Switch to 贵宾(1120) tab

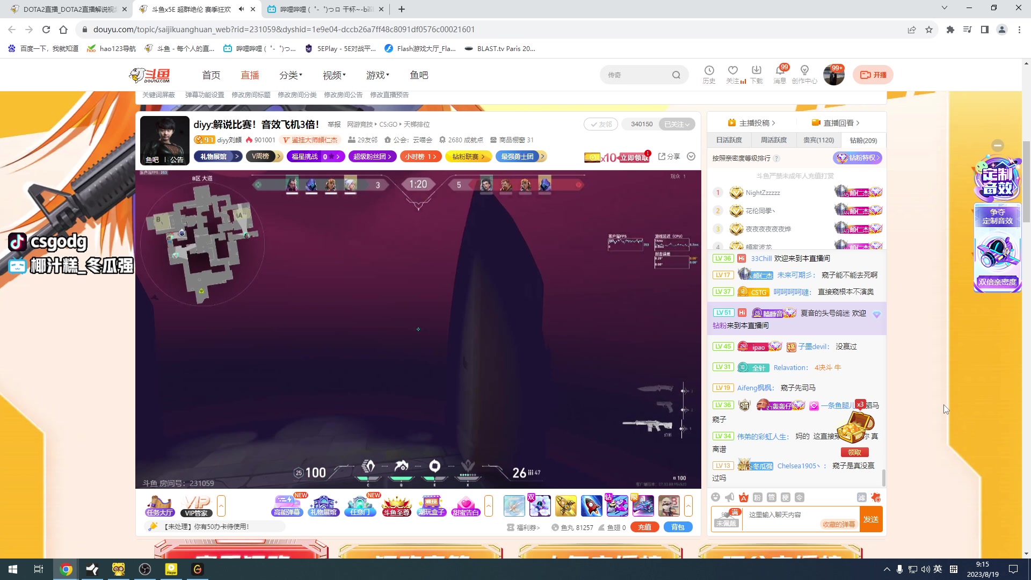point(818,140)
